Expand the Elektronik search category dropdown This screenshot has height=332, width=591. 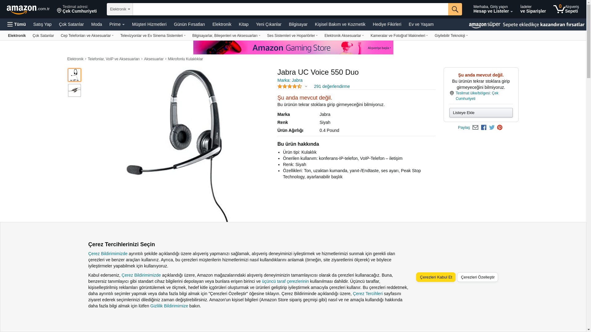click(120, 9)
